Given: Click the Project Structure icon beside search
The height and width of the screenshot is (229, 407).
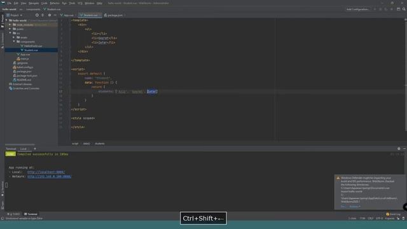Looking at the screenshot, I should 399,10.
